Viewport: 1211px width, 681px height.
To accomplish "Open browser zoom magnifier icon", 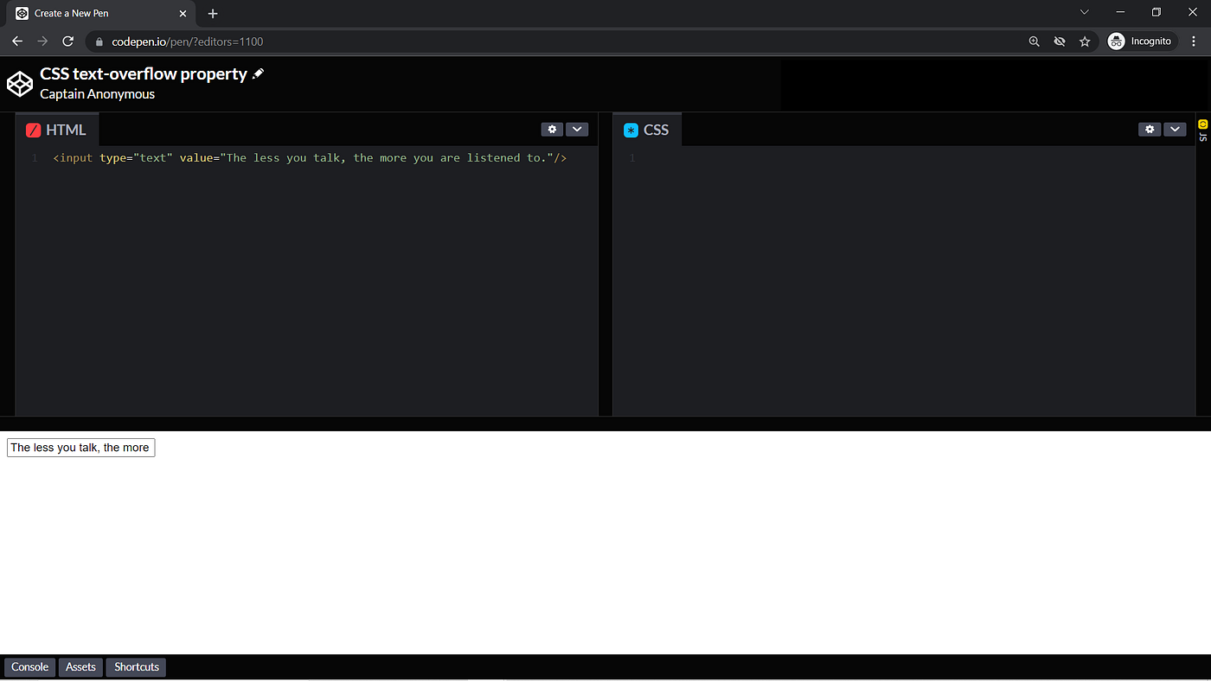I will click(1034, 41).
